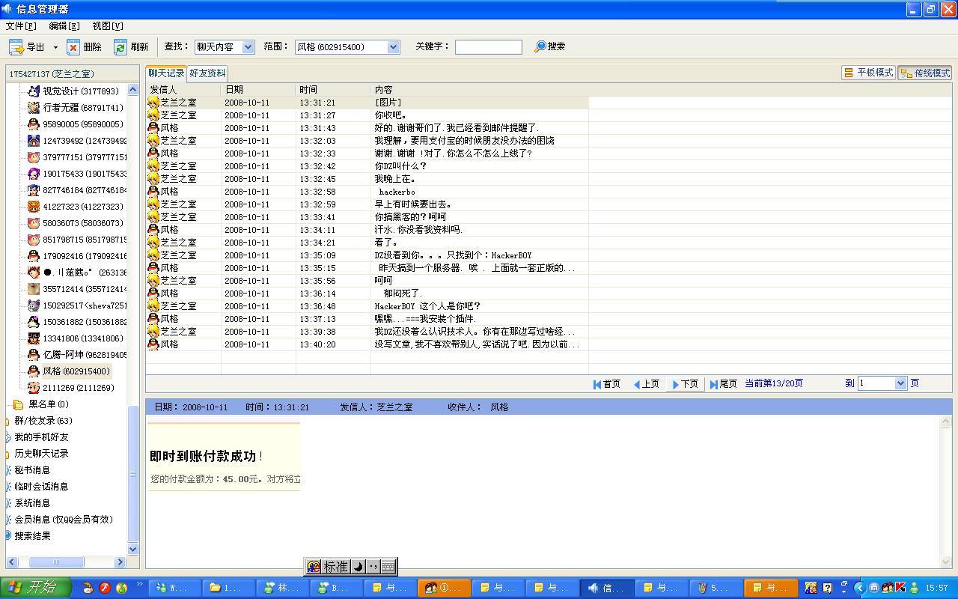
Task: Click avatar icon of 13341806 contact
Action: (x=33, y=338)
